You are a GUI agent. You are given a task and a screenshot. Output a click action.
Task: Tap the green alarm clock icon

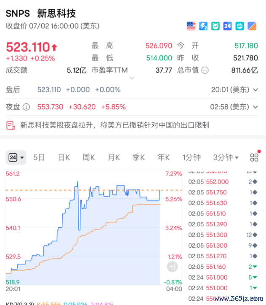tap(215, 26)
